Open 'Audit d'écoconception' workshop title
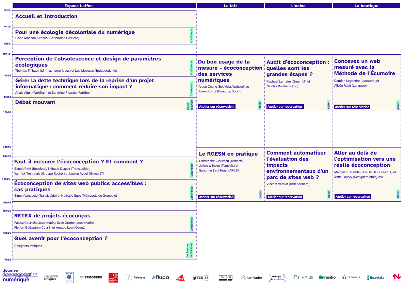The image size is (405, 286). coord(298,68)
